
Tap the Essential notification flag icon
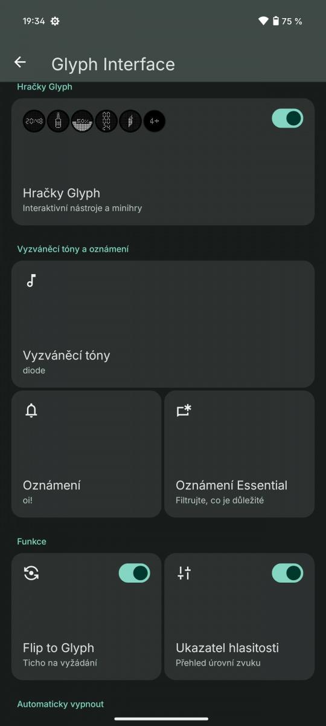coord(184,411)
